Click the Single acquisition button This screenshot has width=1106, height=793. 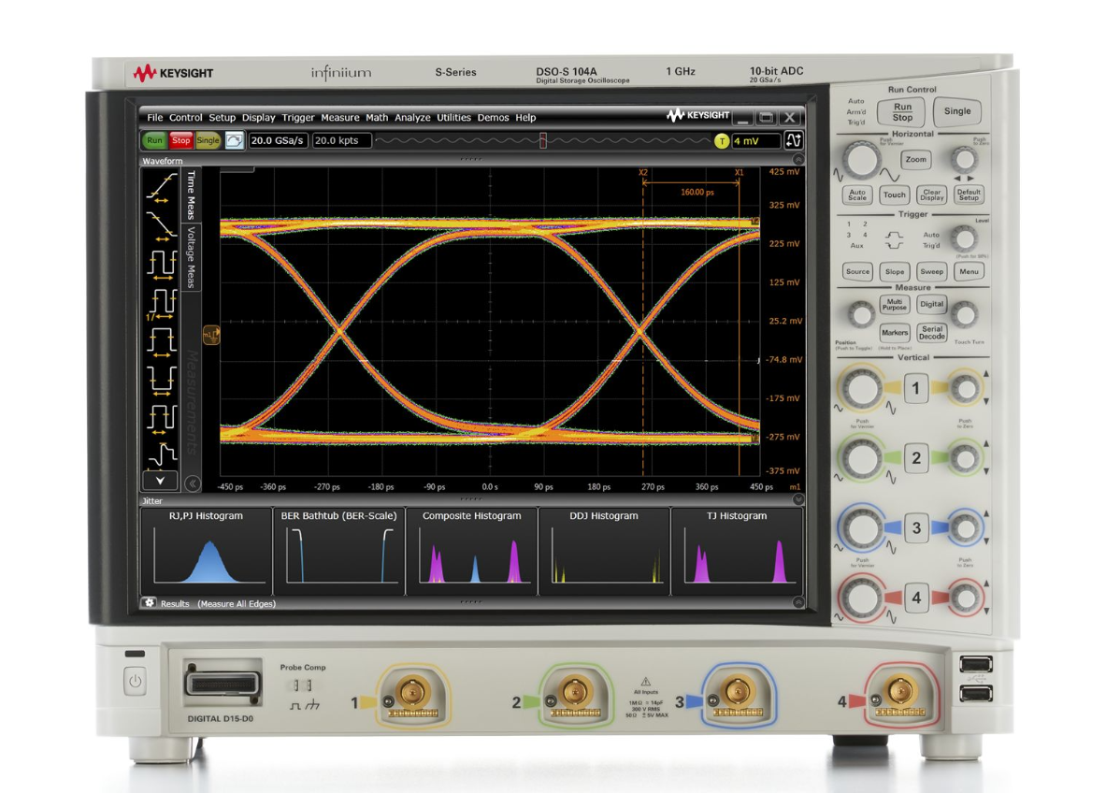tap(208, 140)
